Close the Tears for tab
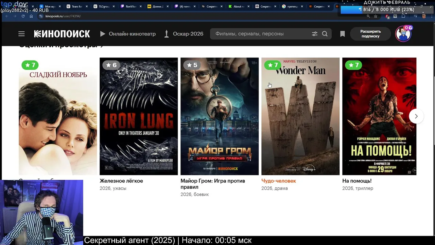This screenshot has height=245, width=435. [87, 6]
